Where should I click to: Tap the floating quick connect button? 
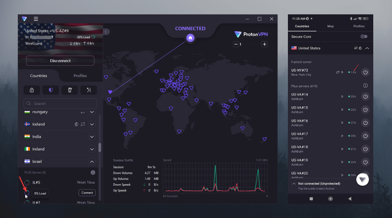point(362,180)
